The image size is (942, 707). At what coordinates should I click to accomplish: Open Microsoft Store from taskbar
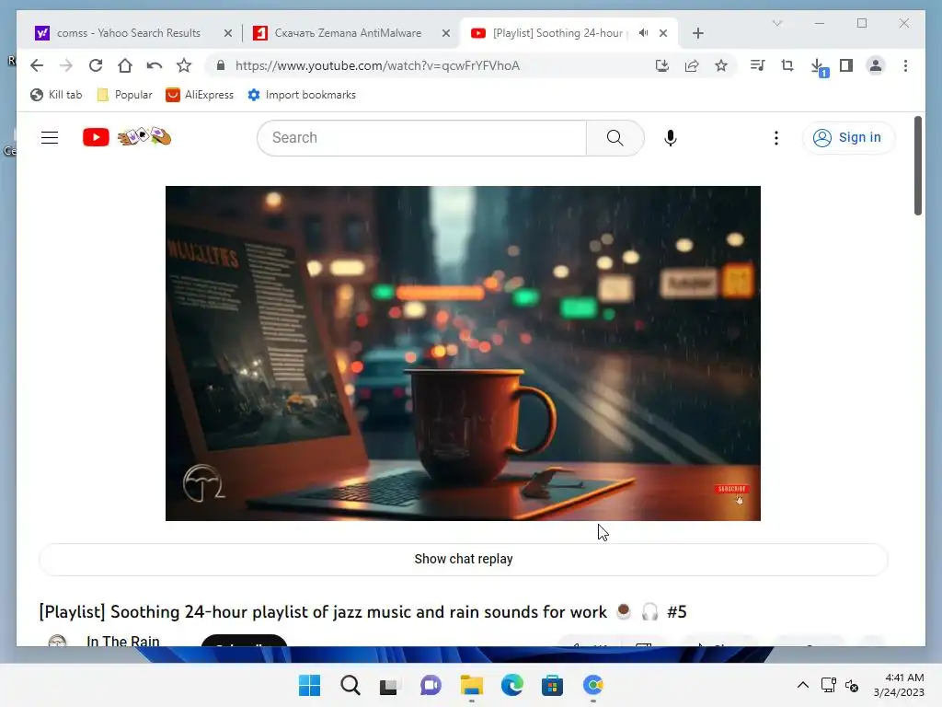(552, 685)
